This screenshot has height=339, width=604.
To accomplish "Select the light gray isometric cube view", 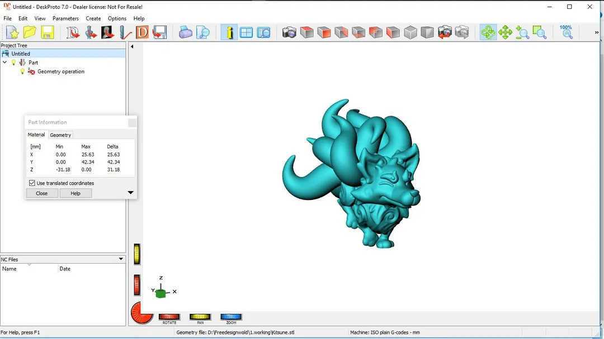I will [x=410, y=32].
